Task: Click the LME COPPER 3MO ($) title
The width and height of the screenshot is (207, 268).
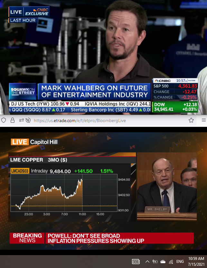Action: [x=39, y=160]
